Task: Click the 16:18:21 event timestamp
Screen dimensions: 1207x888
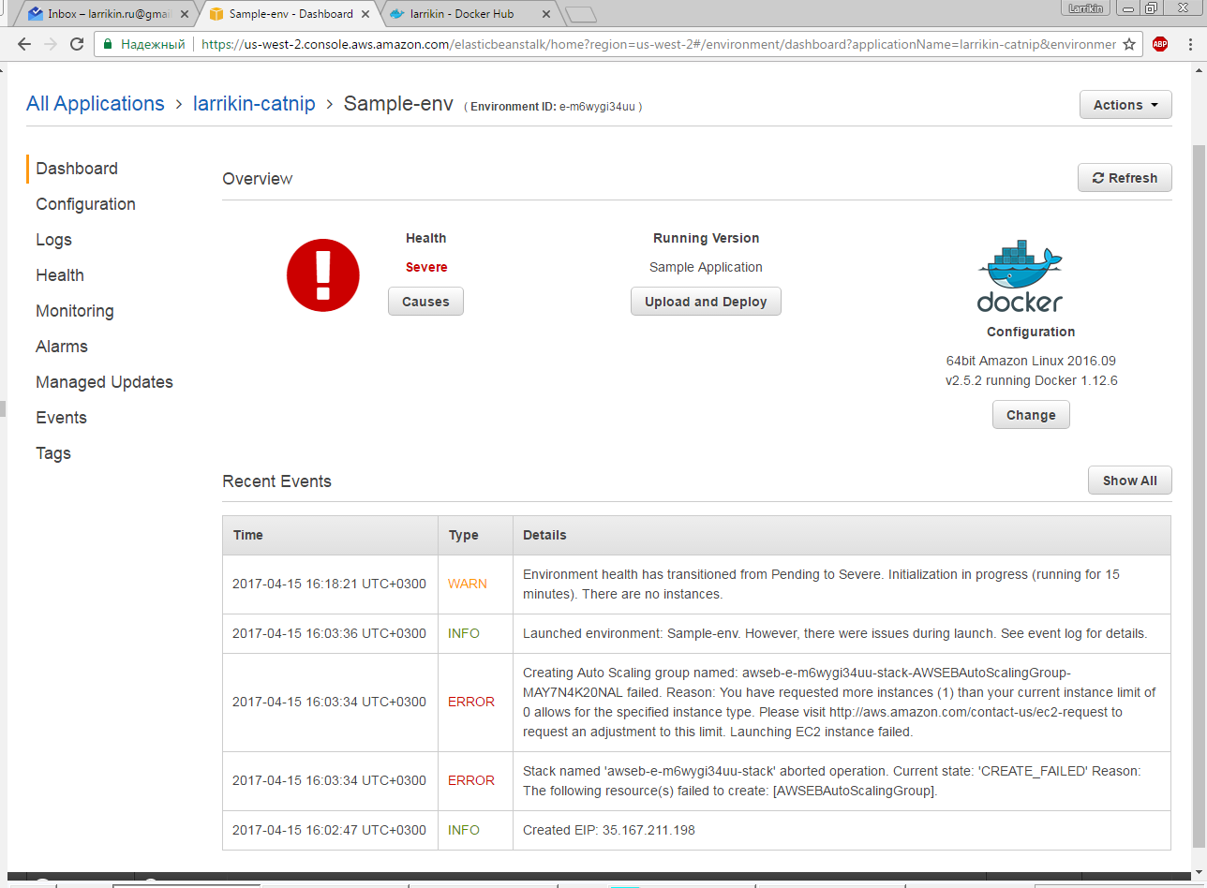Action: pyautogui.click(x=330, y=584)
